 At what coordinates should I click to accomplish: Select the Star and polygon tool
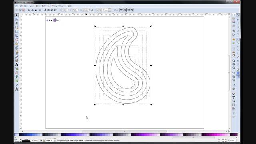17,44
